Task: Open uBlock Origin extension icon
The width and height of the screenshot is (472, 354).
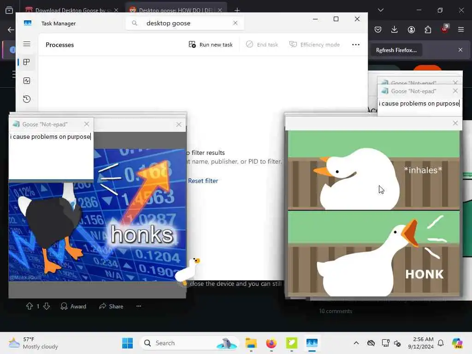Action: pyautogui.click(x=445, y=29)
